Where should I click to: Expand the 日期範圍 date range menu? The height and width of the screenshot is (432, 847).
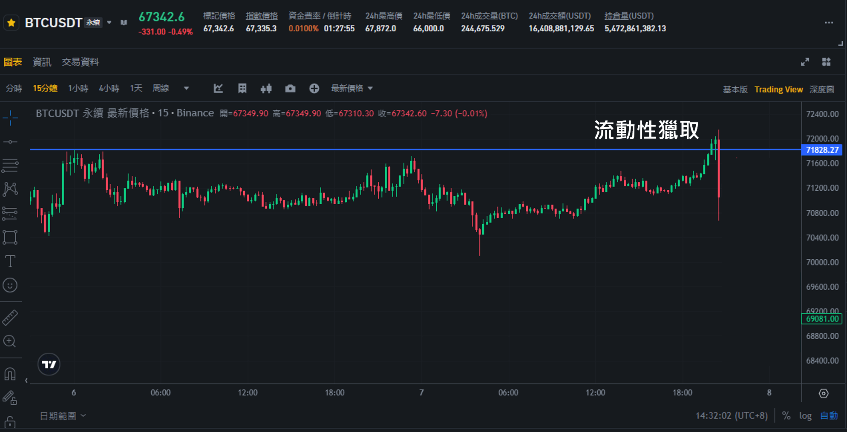(63, 416)
